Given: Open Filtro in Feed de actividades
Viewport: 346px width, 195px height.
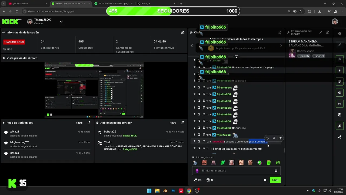Looking at the screenshot, I should click(79, 123).
